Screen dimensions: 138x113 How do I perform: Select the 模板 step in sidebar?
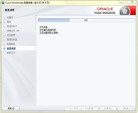(9, 22)
